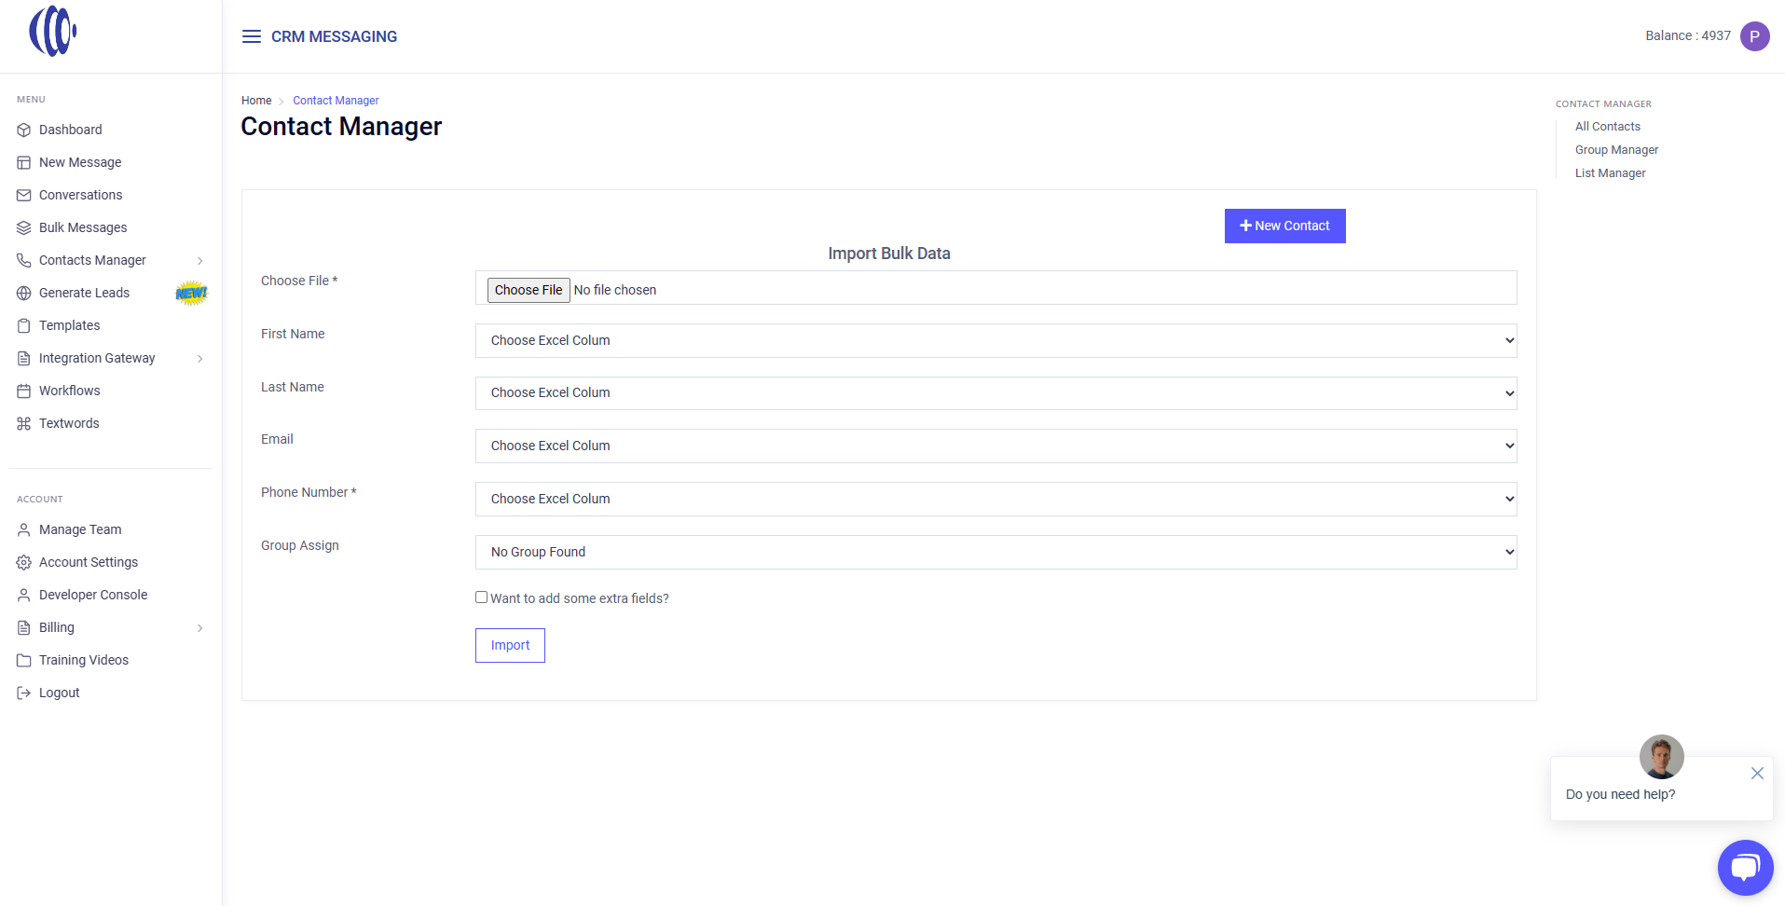Image resolution: width=1785 pixels, height=906 pixels.
Task: Go to Group Manager in right panel
Action: click(1616, 150)
